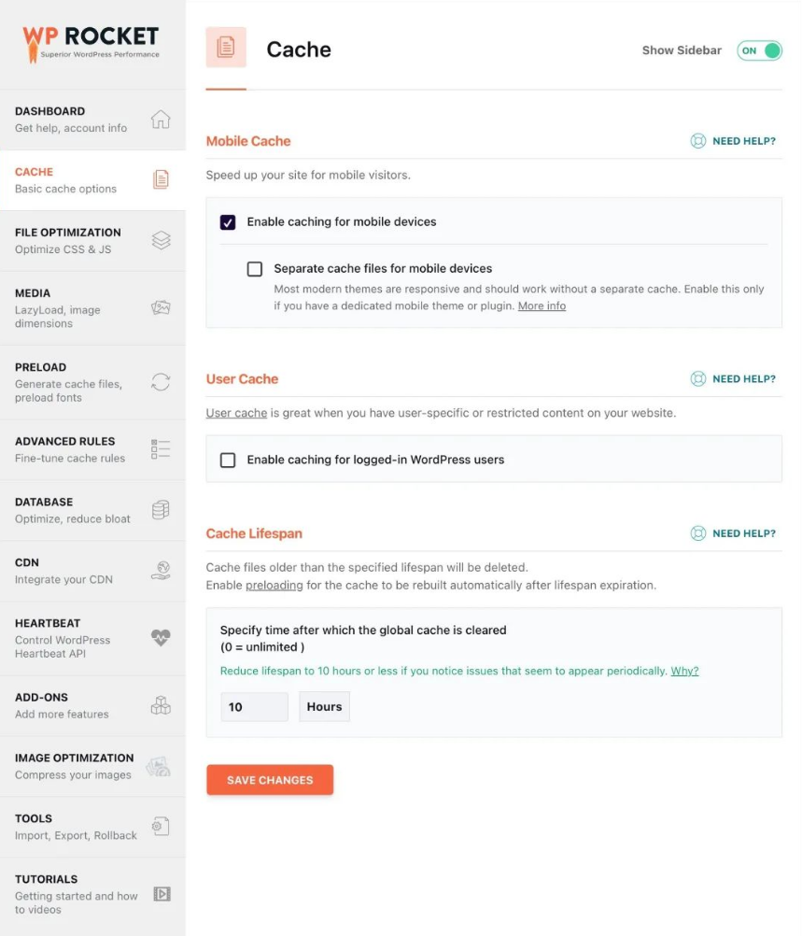The width and height of the screenshot is (802, 936).
Task: Open the CDN globe hand icon
Action: pos(161,571)
